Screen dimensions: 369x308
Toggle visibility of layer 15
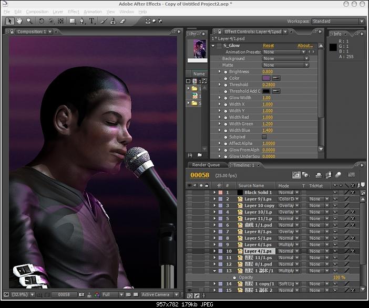click(189, 290)
